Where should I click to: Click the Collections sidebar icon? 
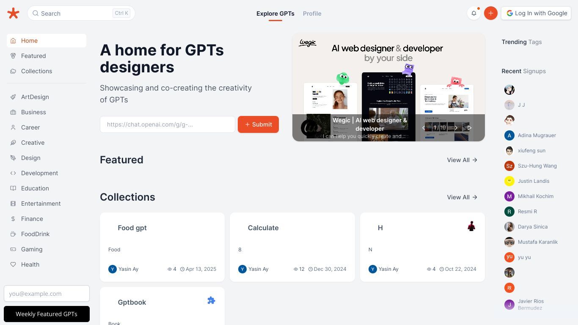coord(13,71)
